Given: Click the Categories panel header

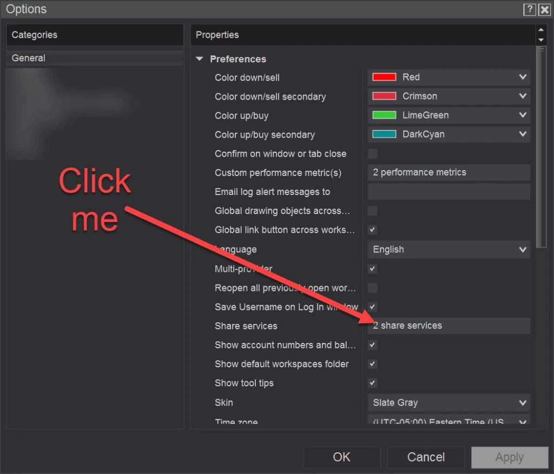Looking at the screenshot, I should tap(95, 35).
